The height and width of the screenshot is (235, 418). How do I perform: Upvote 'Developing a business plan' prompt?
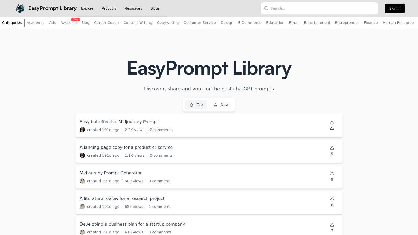(332, 225)
